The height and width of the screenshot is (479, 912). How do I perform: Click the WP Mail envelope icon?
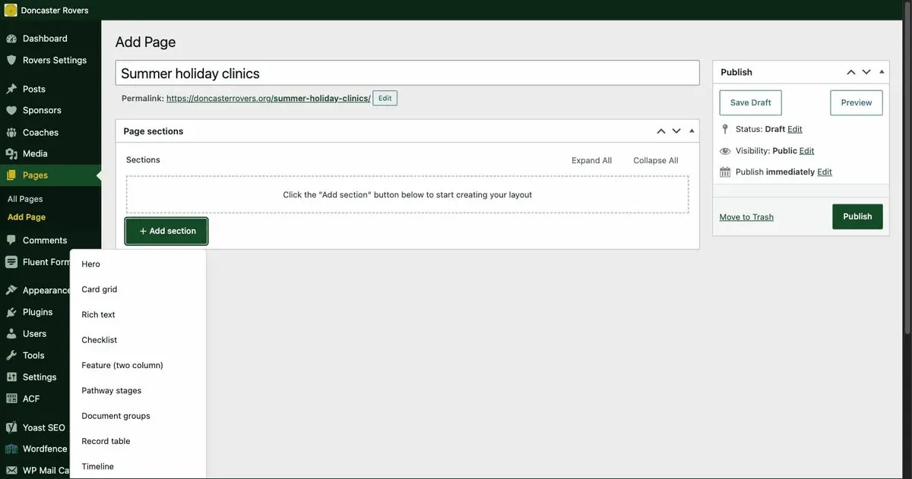(11, 471)
